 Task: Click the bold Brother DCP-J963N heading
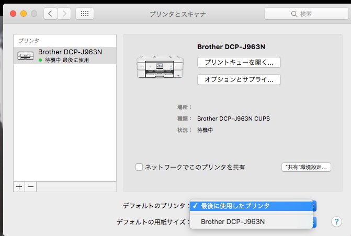pyautogui.click(x=231, y=46)
